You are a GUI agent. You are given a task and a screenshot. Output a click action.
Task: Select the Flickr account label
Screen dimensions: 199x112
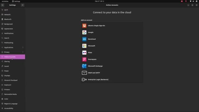point(90,53)
